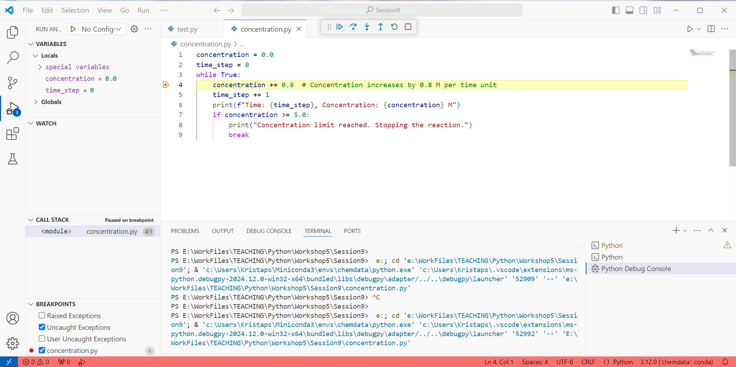Open the Testing flask view

click(13, 159)
